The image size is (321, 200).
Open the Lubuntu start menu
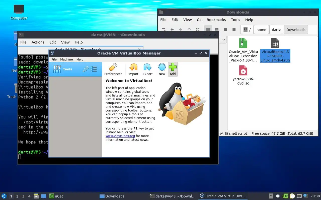[x=4, y=196]
